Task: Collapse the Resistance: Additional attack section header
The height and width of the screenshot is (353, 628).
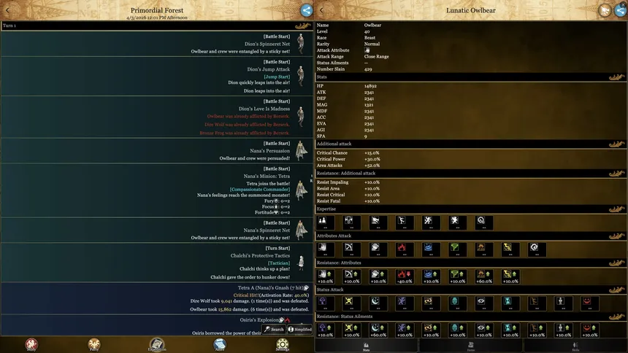Action: click(x=471, y=174)
